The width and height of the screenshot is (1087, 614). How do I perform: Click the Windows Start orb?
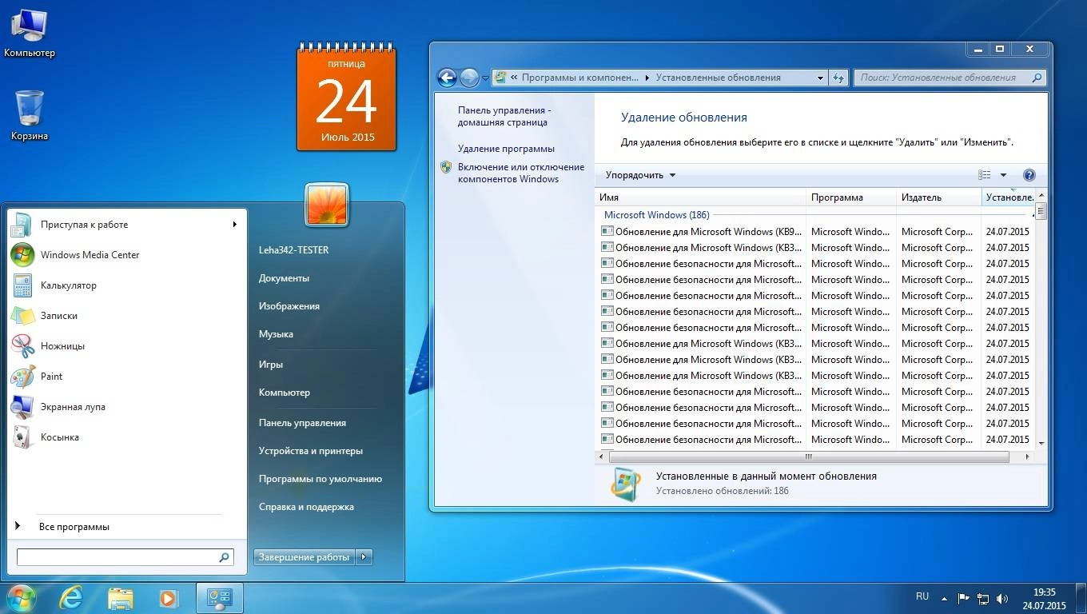(x=21, y=597)
